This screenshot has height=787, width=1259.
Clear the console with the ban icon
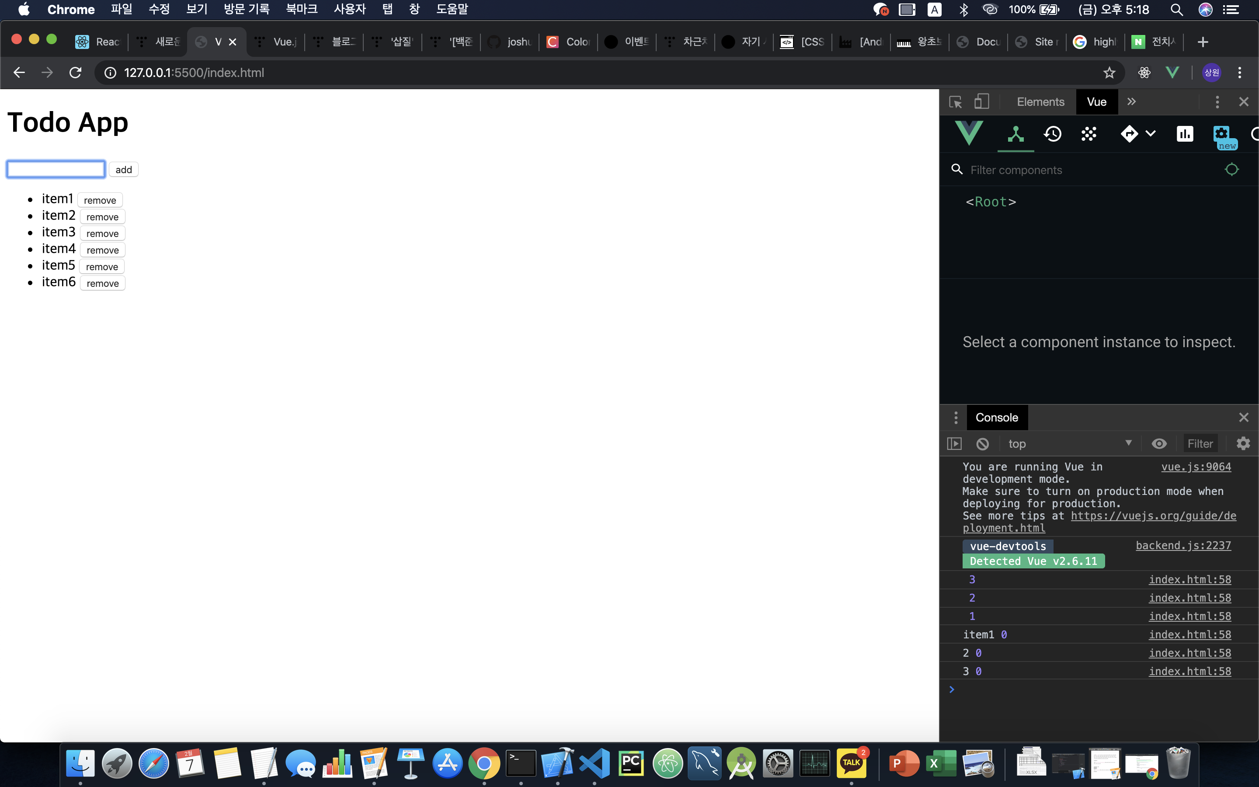pos(982,443)
